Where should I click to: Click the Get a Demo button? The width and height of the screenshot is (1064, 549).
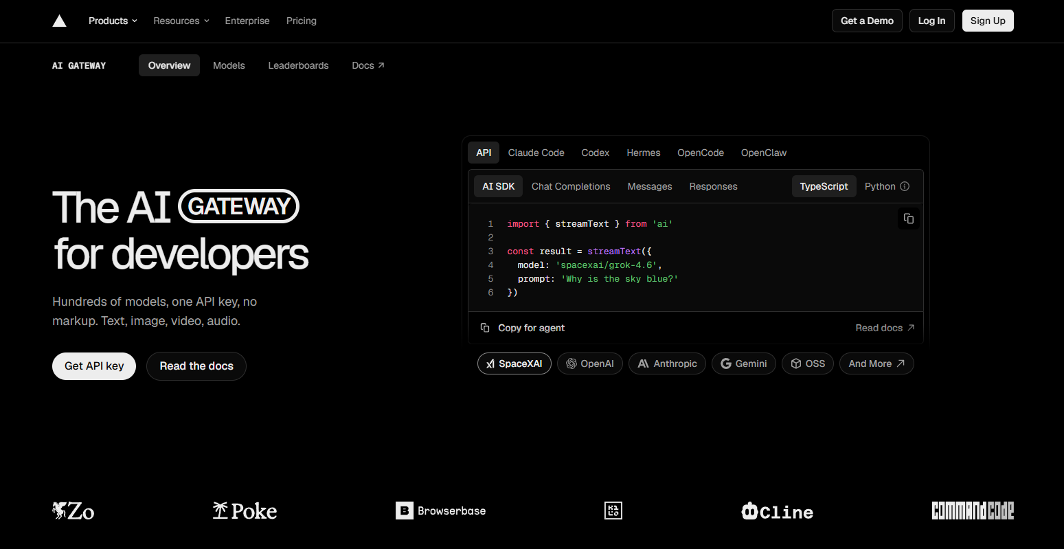(x=867, y=21)
